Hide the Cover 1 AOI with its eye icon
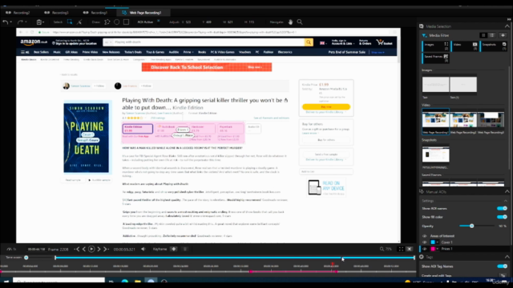Viewport: 513px width, 288px height. tap(425, 242)
